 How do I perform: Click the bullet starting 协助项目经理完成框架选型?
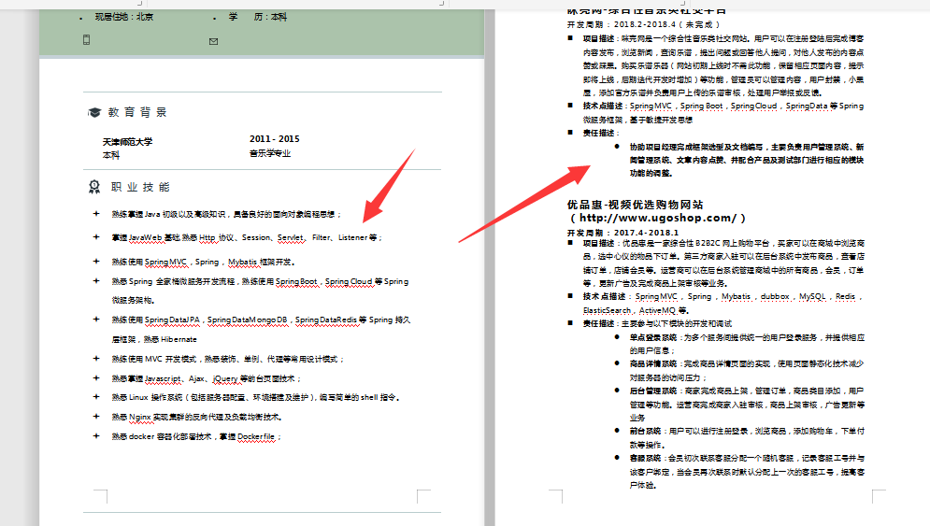click(x=747, y=160)
